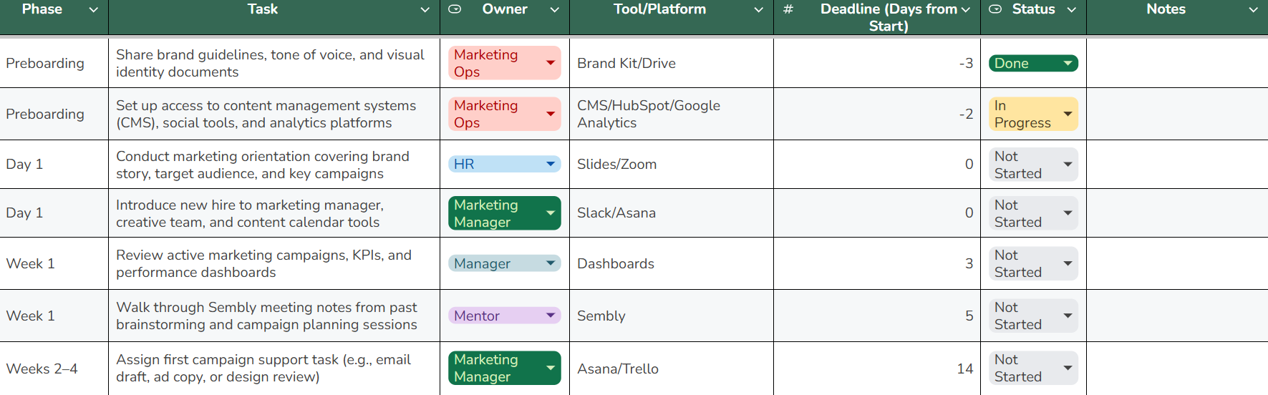This screenshot has height=395, width=1268.
Task: Open the green Done status chip
Action: coord(1032,63)
